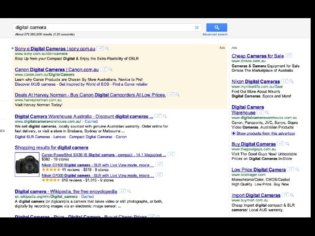Viewport: 315px width, 236px height.
Task: Open the Cached link for digitalcamerawarehouse.com.au
Action: pos(91,121)
